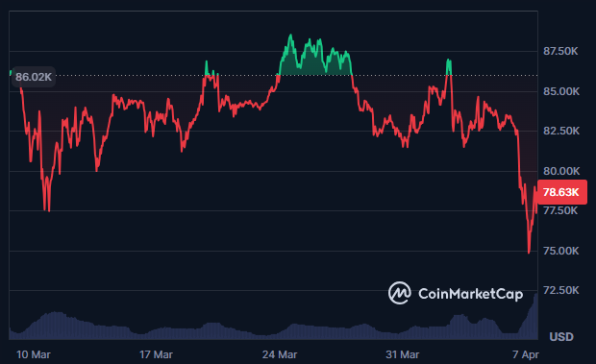Viewport: 596px width, 364px height.
Task: Click the 80.00K price axis label
Action: pyautogui.click(x=561, y=171)
